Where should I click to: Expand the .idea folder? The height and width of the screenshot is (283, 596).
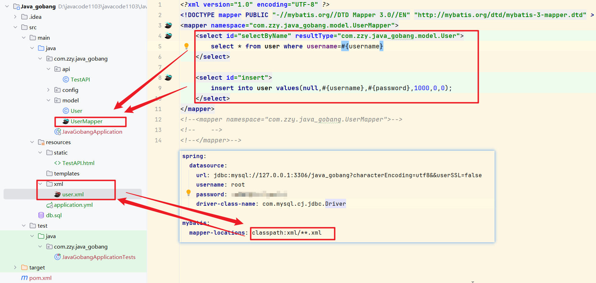coord(15,17)
